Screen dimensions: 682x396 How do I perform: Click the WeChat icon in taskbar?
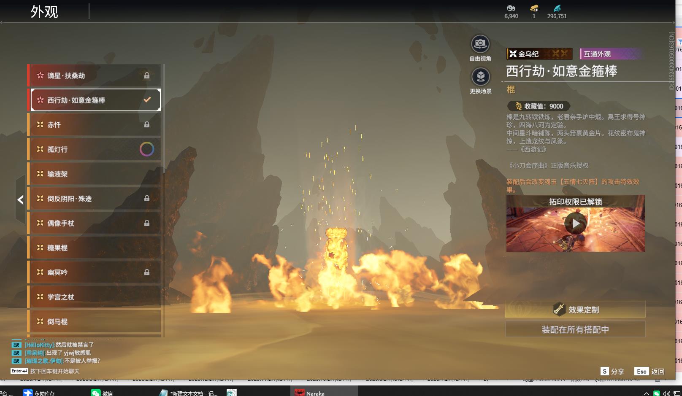click(x=96, y=393)
